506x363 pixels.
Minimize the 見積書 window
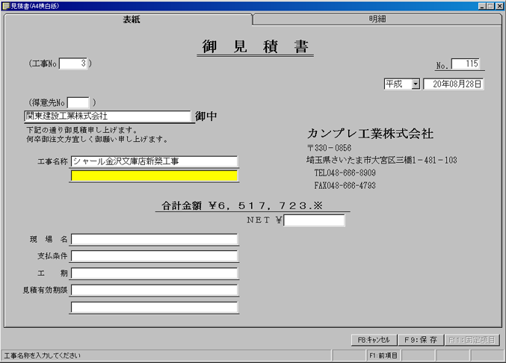(x=482, y=6)
